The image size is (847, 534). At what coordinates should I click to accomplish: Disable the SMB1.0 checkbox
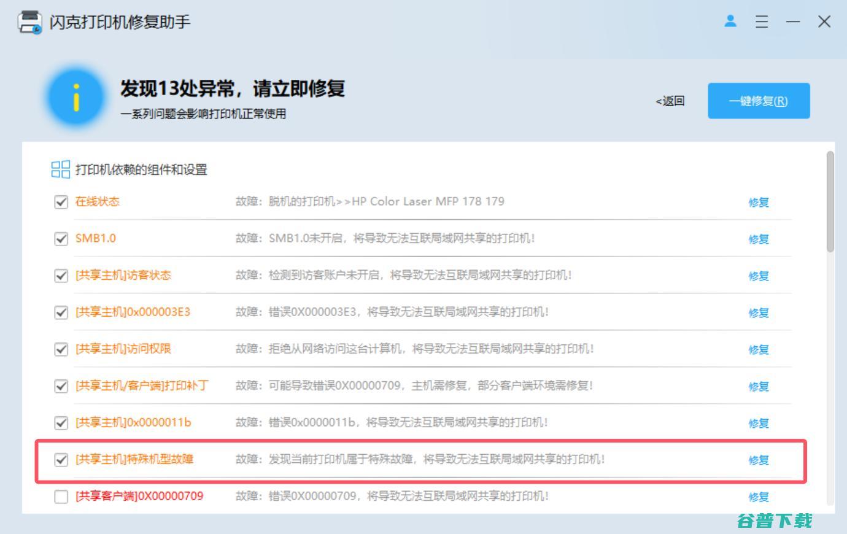point(61,239)
